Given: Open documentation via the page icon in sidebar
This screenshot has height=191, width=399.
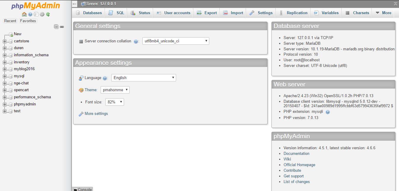Looking at the screenshot, I should [36, 14].
